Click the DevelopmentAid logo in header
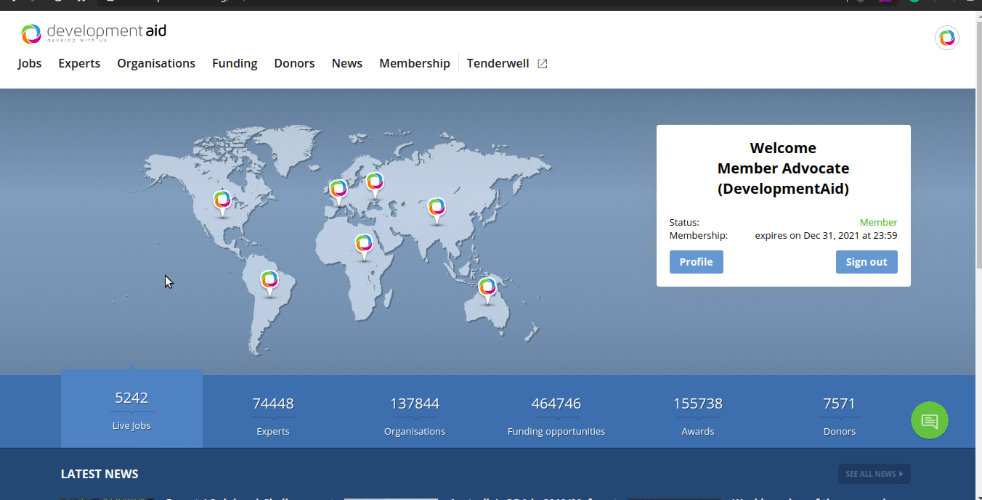This screenshot has height=500, width=982. point(93,33)
